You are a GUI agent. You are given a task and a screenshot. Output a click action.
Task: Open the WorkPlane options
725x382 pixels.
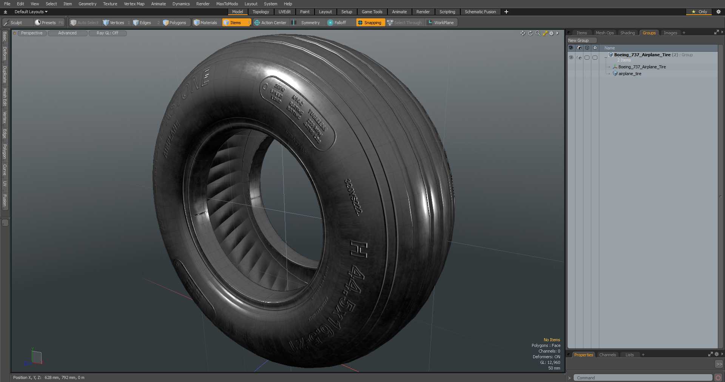pyautogui.click(x=441, y=23)
